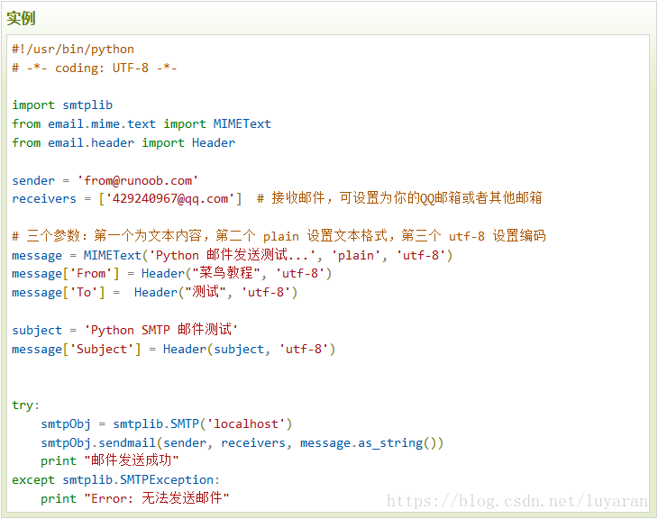Click the 三个参数 comment line
The image size is (658, 519).
point(279,236)
